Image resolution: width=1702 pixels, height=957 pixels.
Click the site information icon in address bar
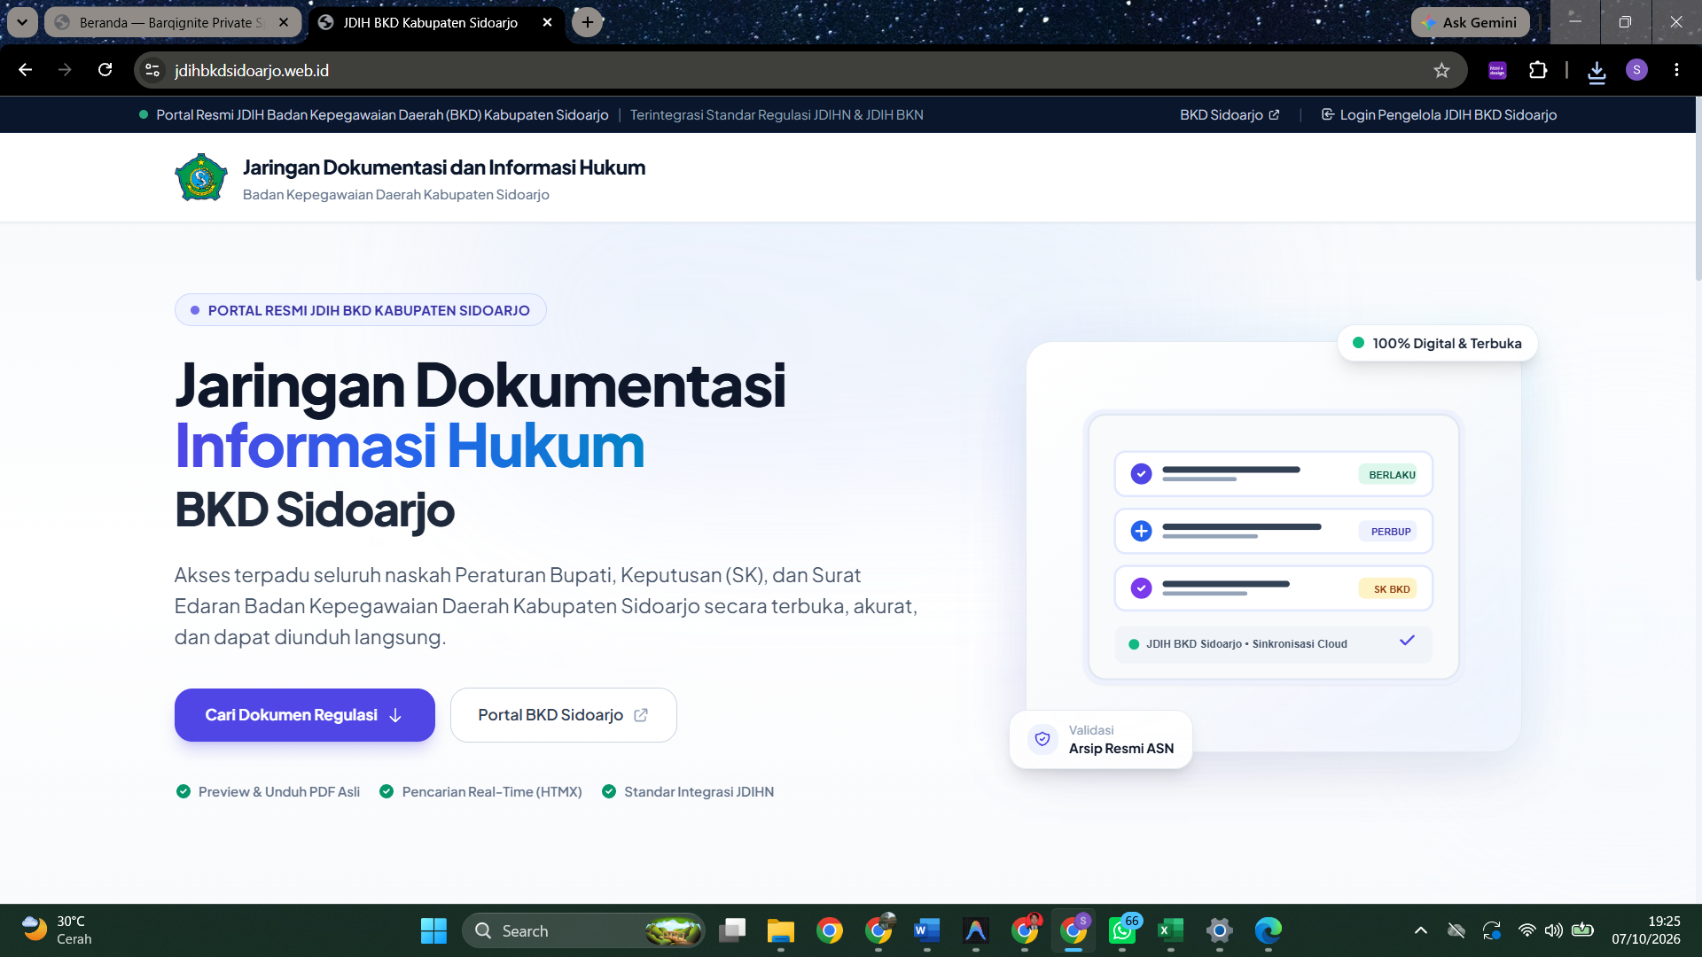pos(152,70)
